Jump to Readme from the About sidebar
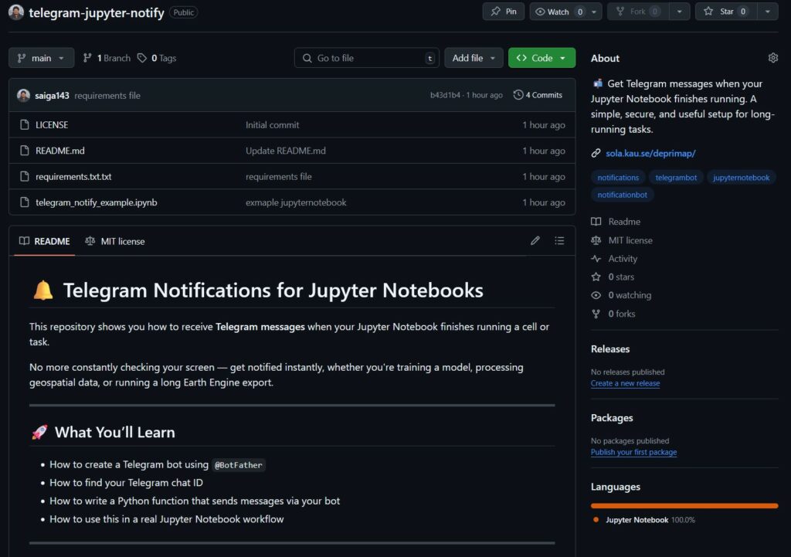This screenshot has height=557, width=791. point(616,222)
